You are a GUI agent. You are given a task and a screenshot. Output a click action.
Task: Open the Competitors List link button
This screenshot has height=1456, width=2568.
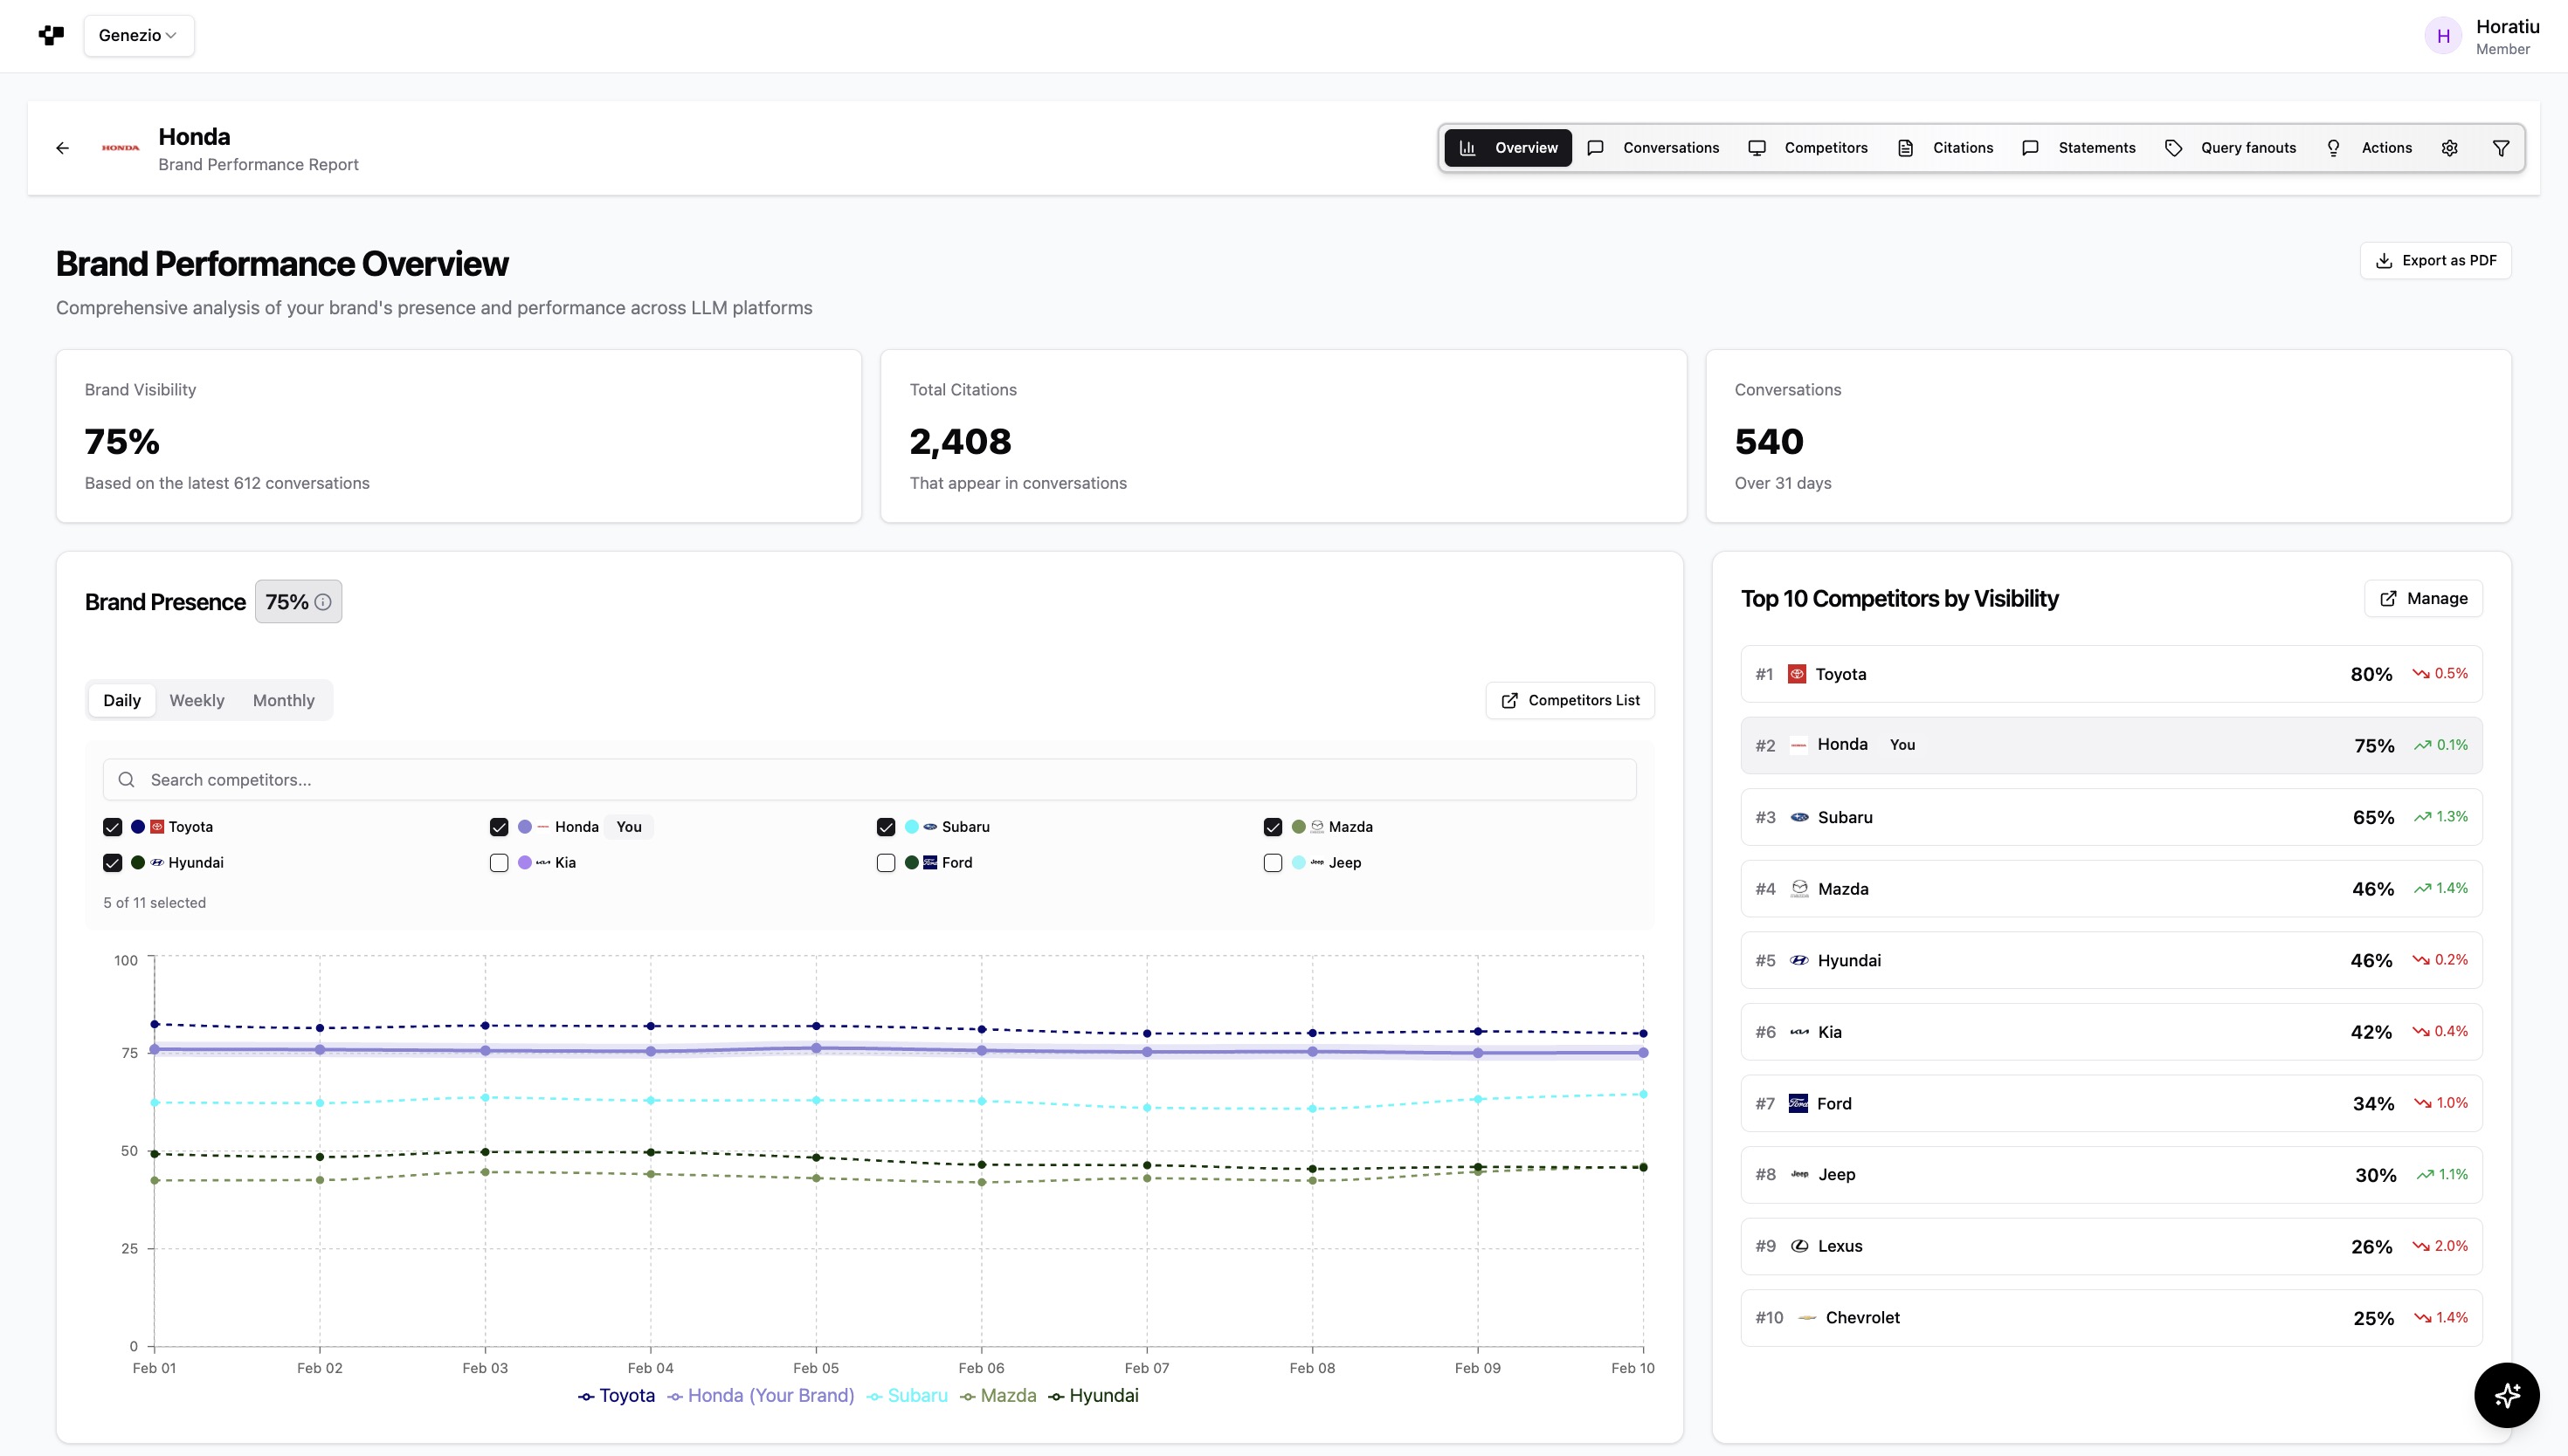[1570, 700]
